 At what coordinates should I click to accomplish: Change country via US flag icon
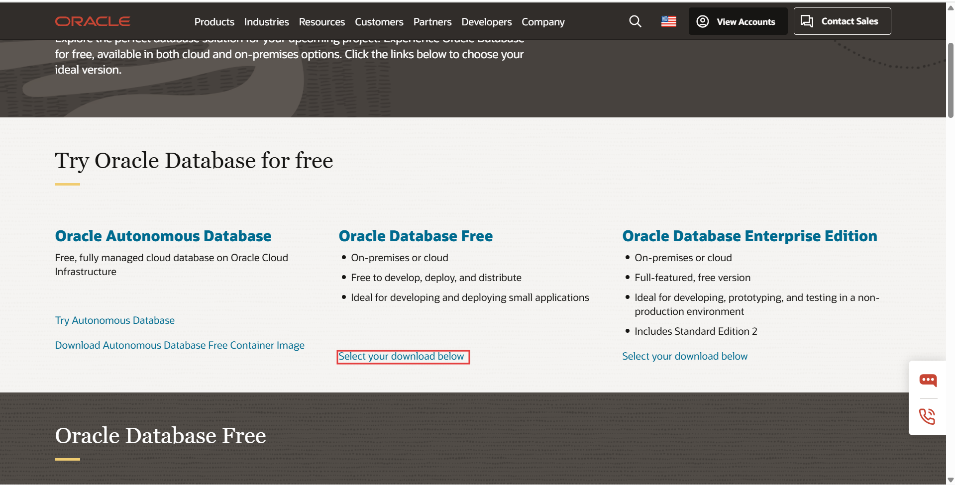(669, 21)
